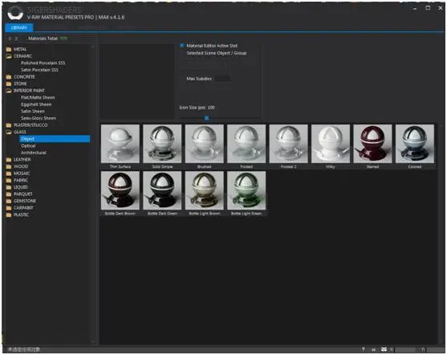Click the PARQUET folder icon
447x355 pixels.
point(9,194)
